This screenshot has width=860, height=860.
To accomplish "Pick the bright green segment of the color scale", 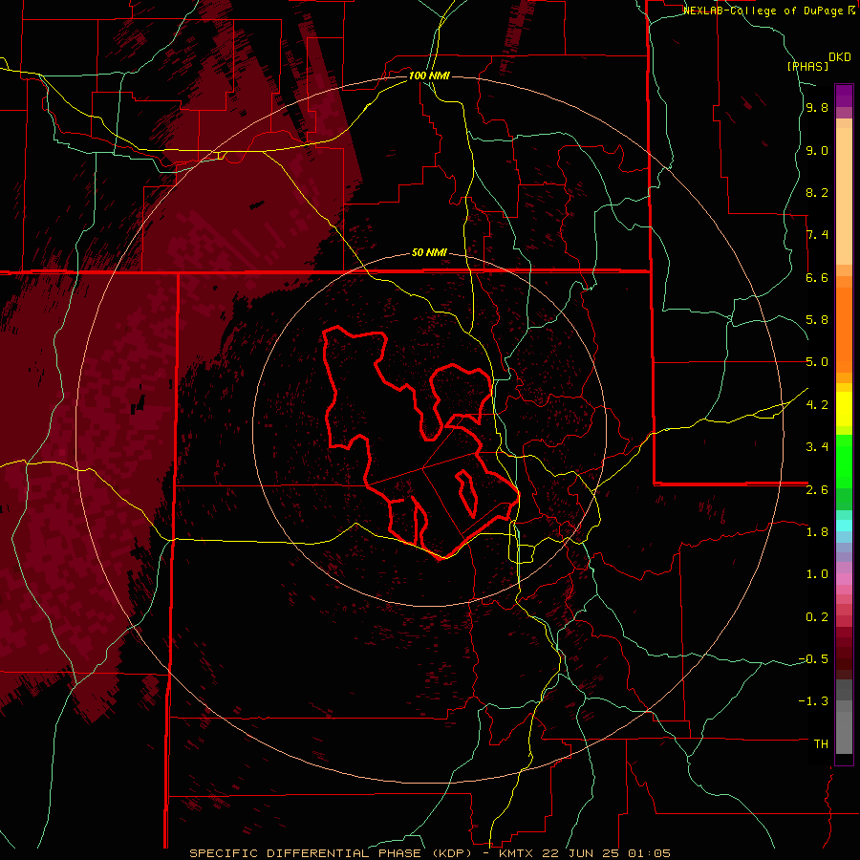I will tap(844, 462).
